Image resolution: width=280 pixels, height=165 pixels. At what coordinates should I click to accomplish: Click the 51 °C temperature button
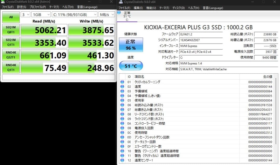point(131,66)
